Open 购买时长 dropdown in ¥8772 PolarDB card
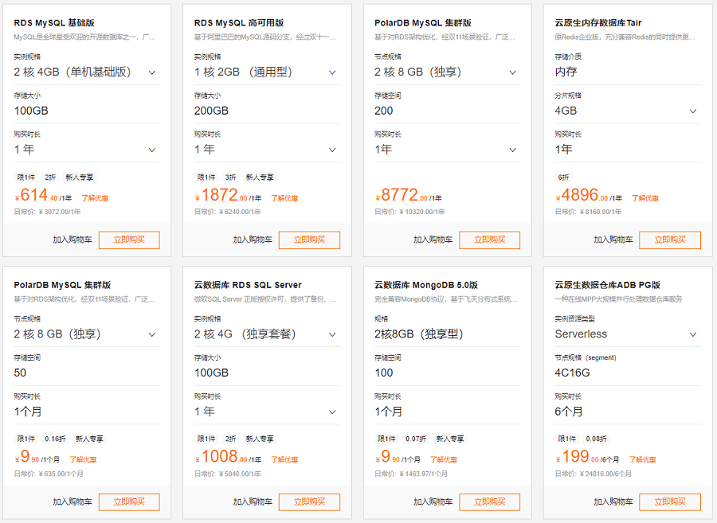 [447, 150]
